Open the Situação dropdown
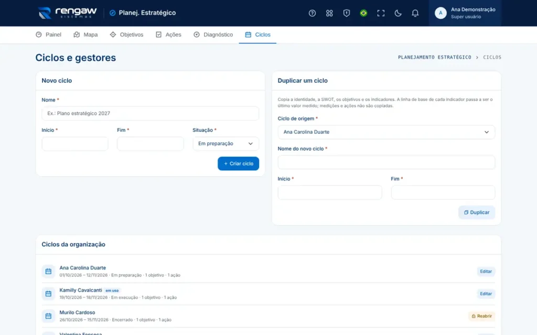Screen dimensions: 537x335 click(x=225, y=143)
